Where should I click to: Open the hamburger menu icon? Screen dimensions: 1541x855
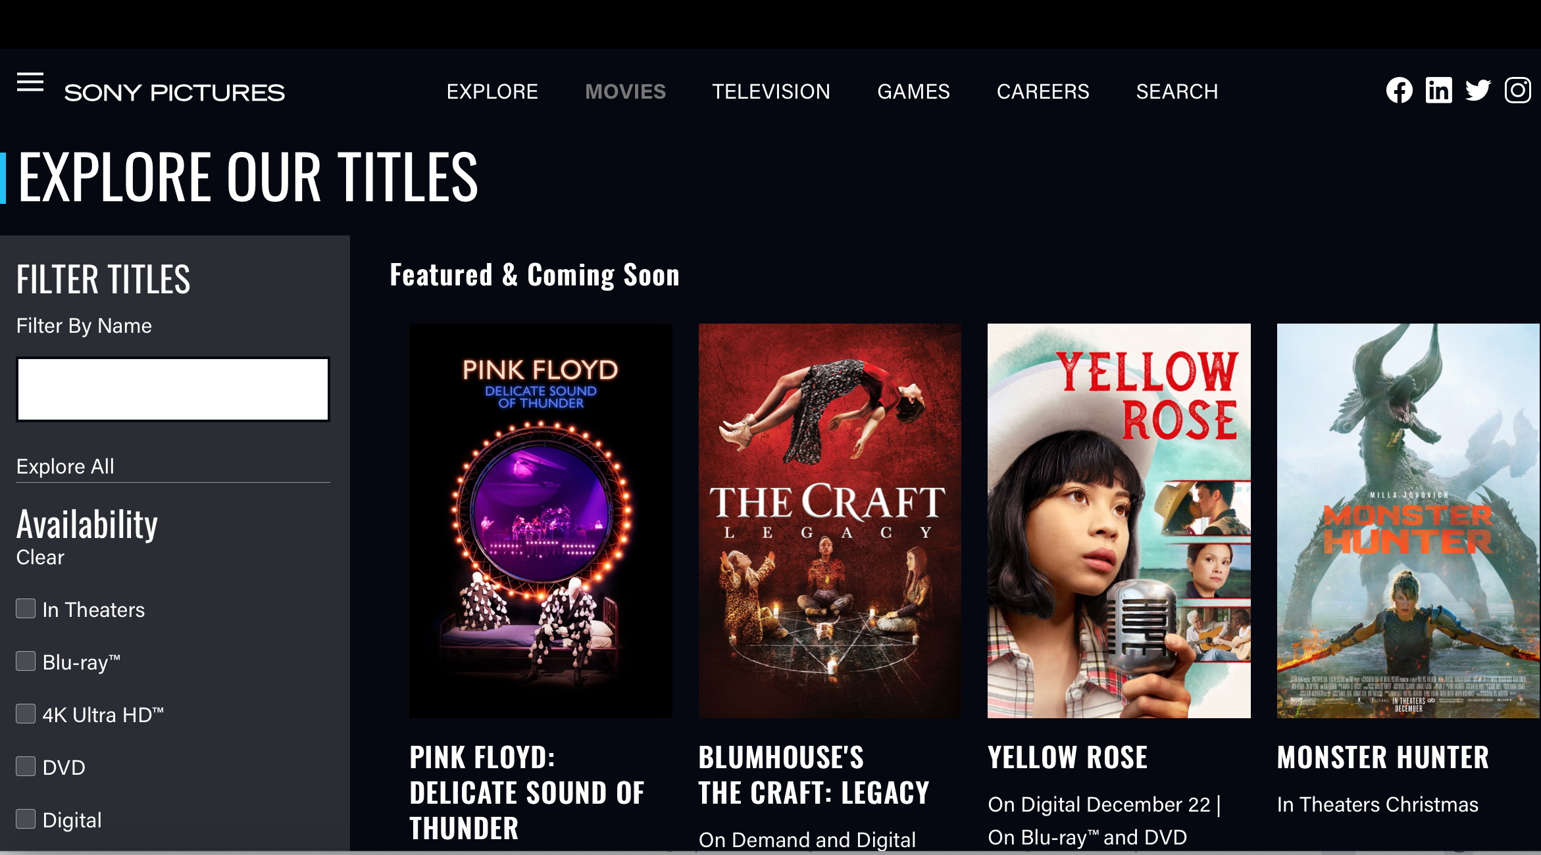(30, 82)
